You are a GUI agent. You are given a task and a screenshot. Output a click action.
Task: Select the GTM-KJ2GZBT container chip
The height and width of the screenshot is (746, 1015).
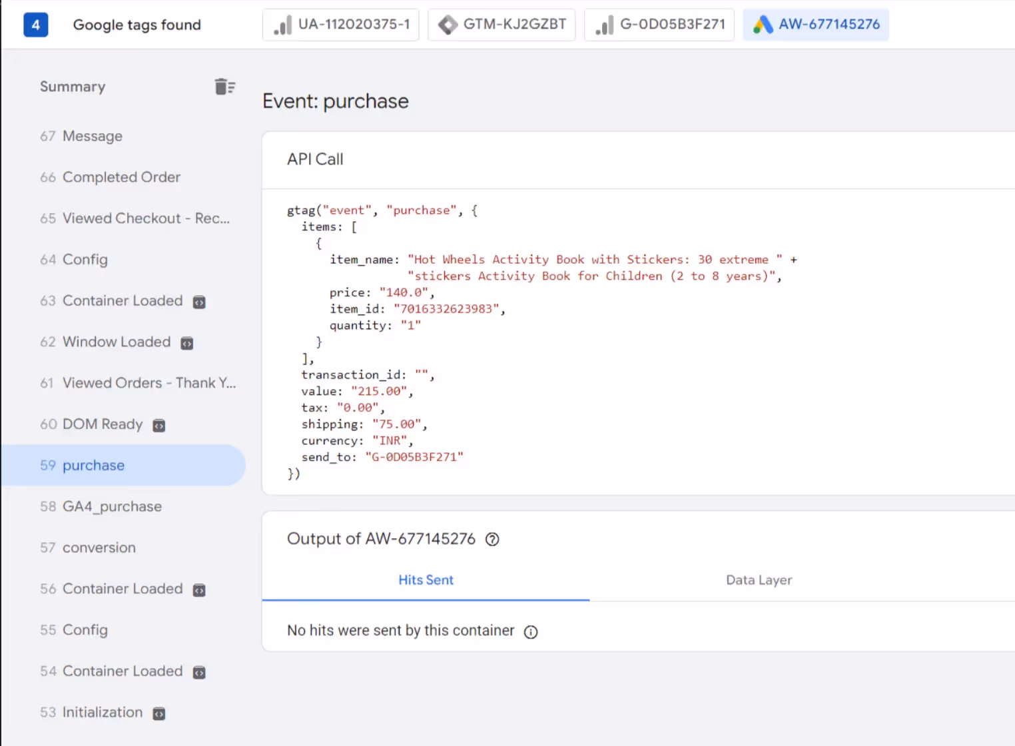(502, 25)
